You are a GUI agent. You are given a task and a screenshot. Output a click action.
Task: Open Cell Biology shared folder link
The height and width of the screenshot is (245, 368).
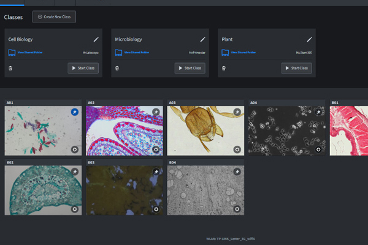(29, 53)
